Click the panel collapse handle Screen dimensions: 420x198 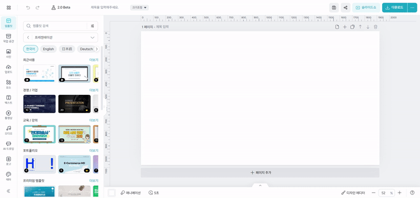(105, 107)
